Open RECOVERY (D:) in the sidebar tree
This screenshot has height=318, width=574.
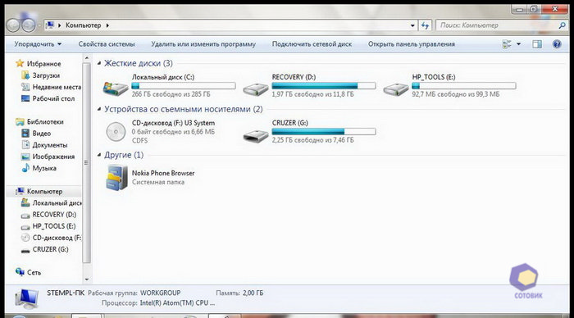pos(54,215)
